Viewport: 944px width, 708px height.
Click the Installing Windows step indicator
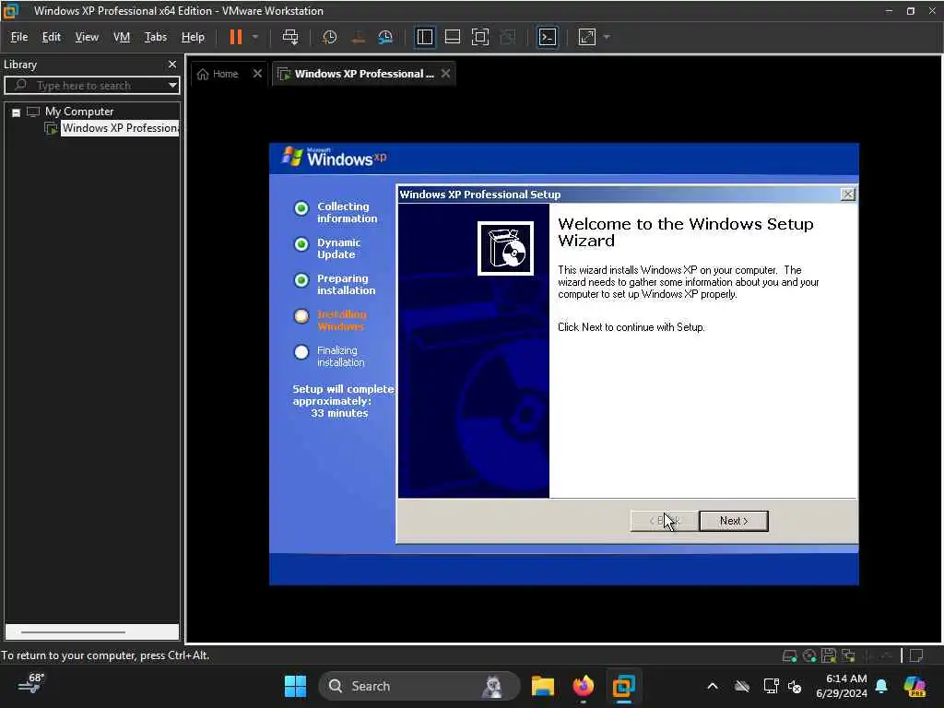(301, 317)
